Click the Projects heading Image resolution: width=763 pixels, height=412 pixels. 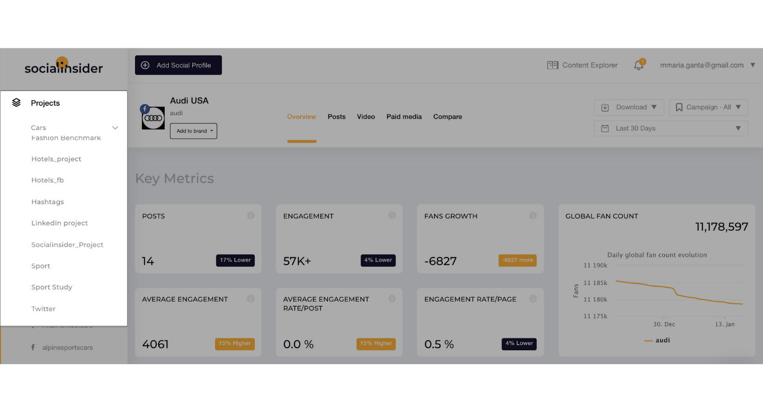[45, 103]
